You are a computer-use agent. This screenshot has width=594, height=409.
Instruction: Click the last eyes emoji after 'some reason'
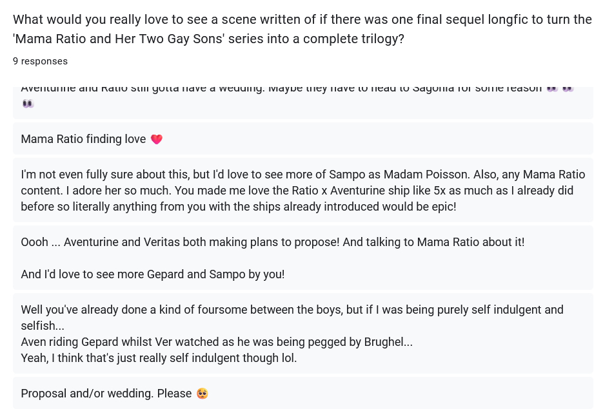(568, 88)
